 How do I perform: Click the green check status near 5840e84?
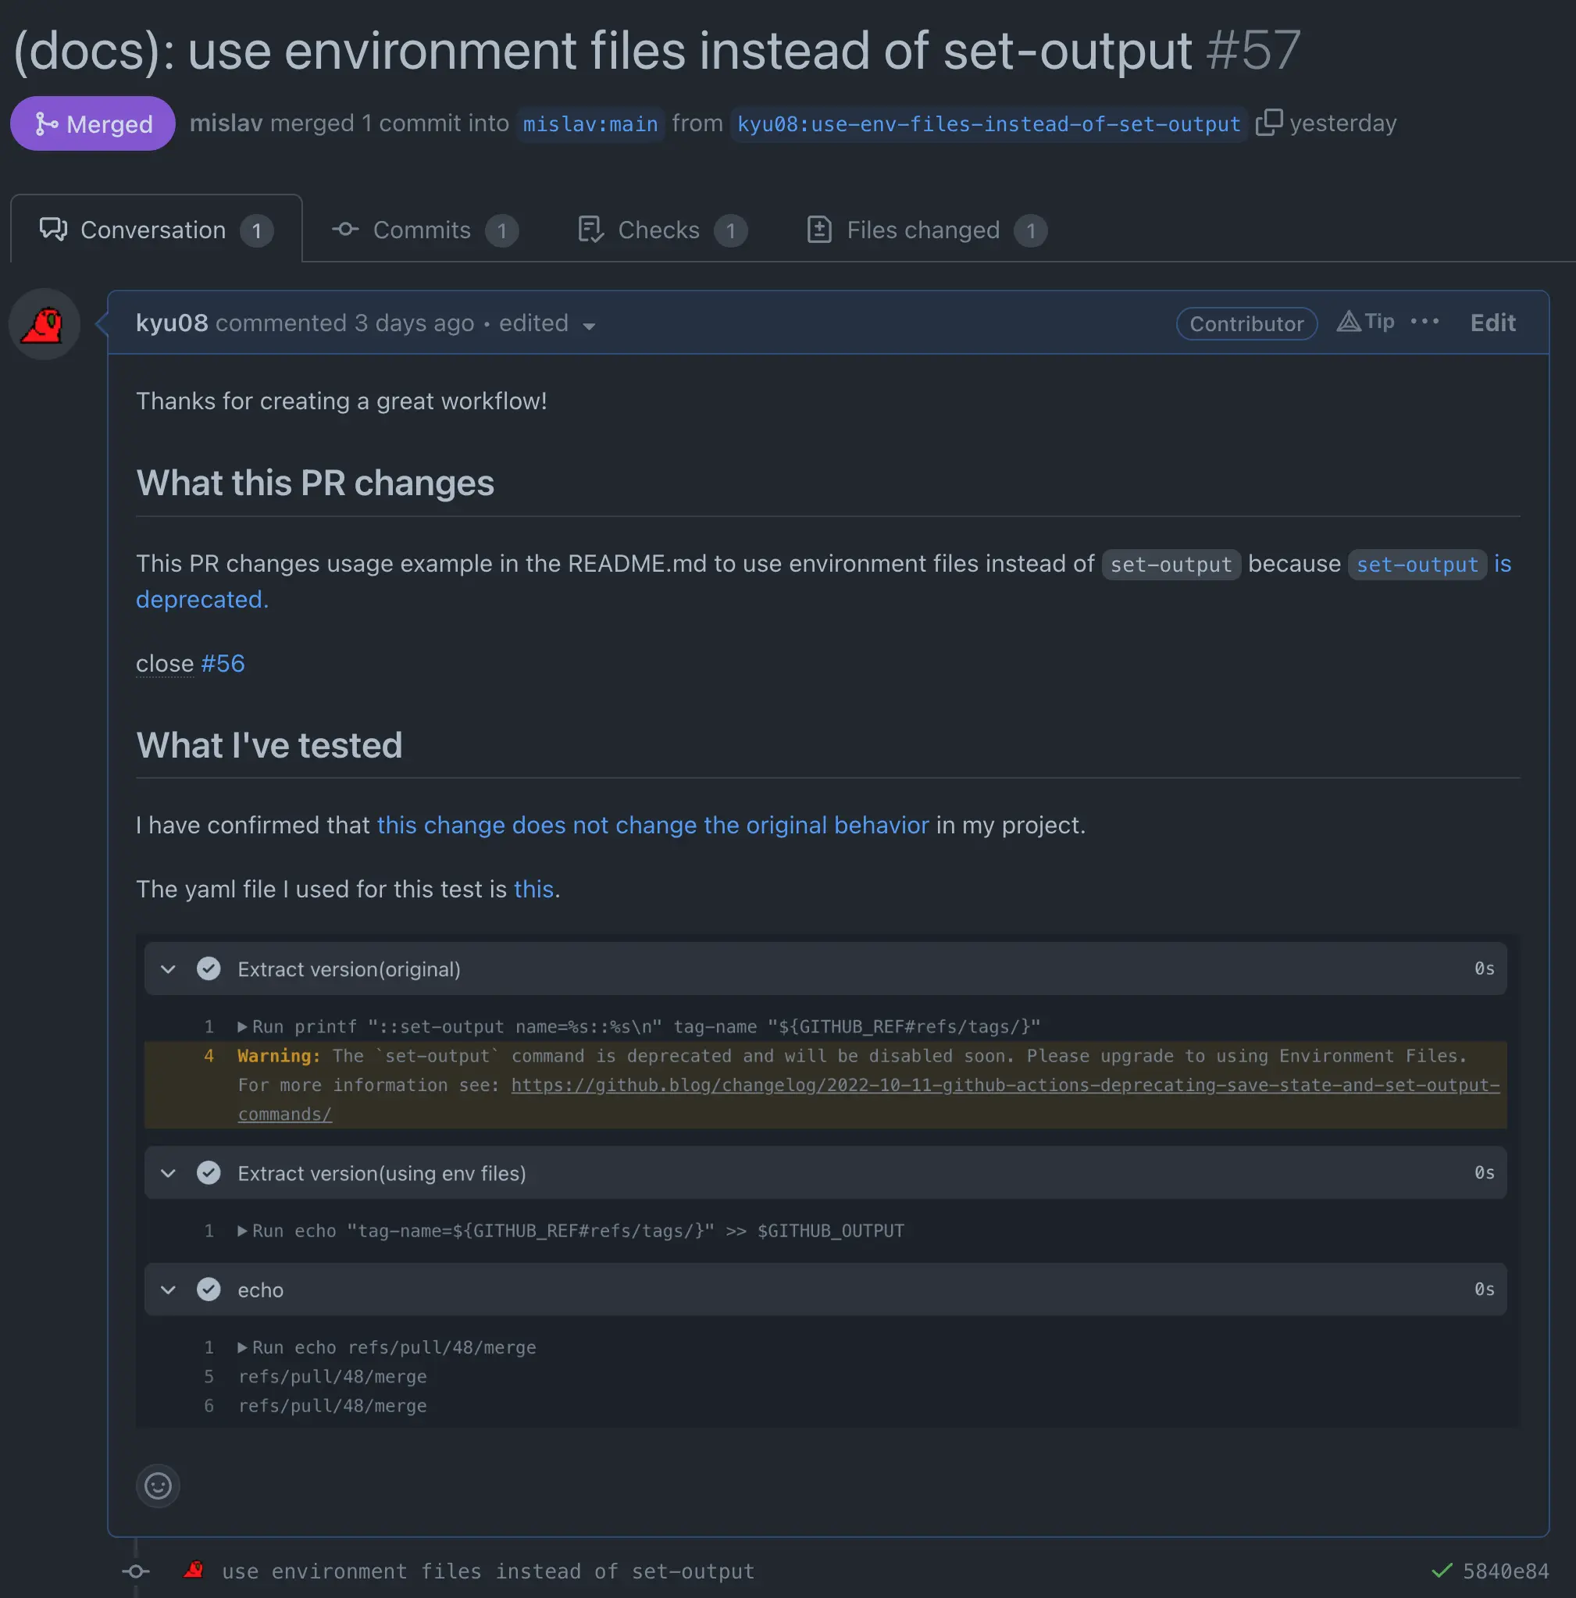[x=1441, y=1570]
